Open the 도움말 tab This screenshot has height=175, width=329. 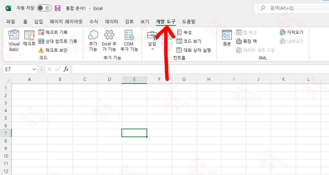coord(189,22)
